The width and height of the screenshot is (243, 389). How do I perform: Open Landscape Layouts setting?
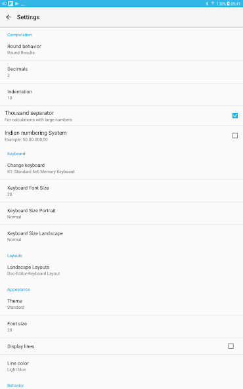tap(121, 270)
